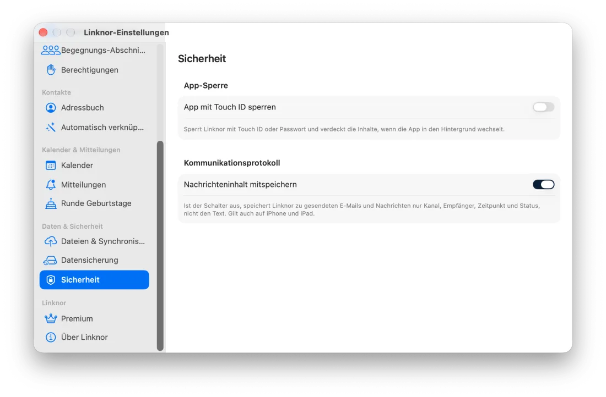Click the bell icon for Mitteilungen
The width and height of the screenshot is (606, 397).
pos(51,185)
